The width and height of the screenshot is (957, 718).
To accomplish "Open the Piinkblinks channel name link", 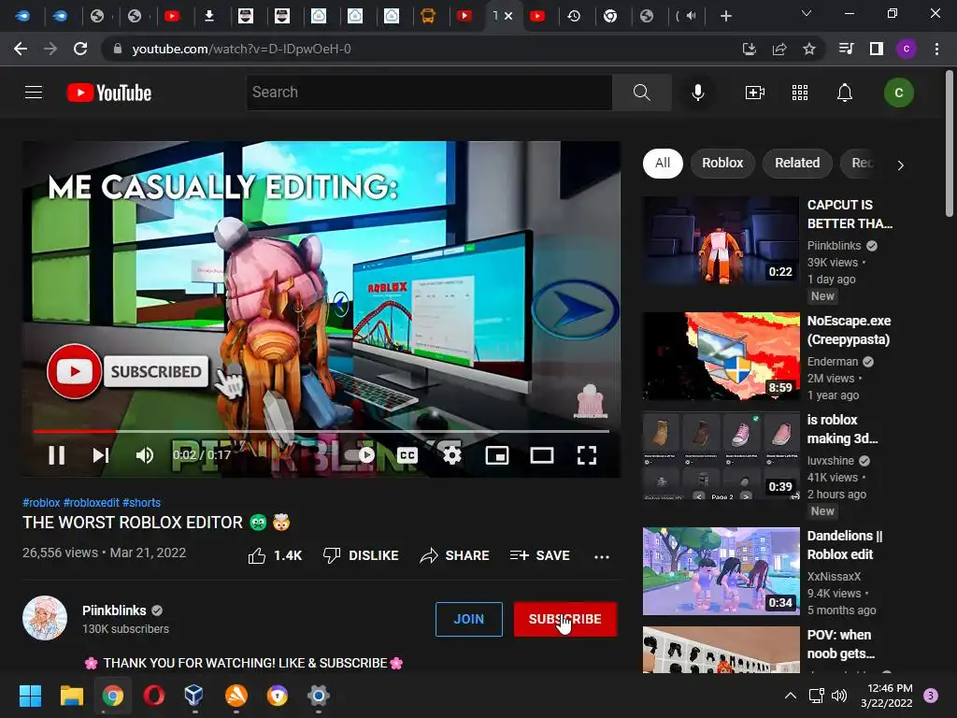I will (114, 610).
